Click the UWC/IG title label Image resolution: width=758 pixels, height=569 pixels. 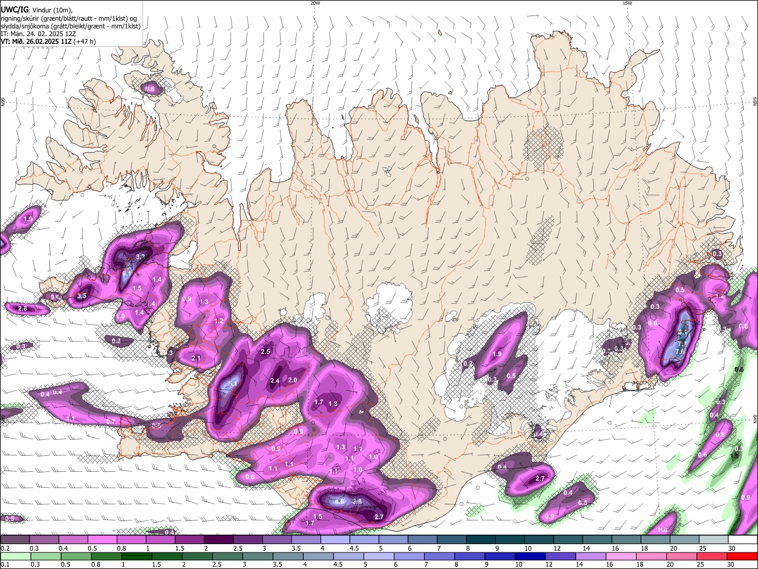click(x=14, y=9)
